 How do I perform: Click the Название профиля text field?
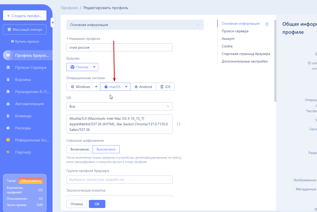tap(119, 47)
